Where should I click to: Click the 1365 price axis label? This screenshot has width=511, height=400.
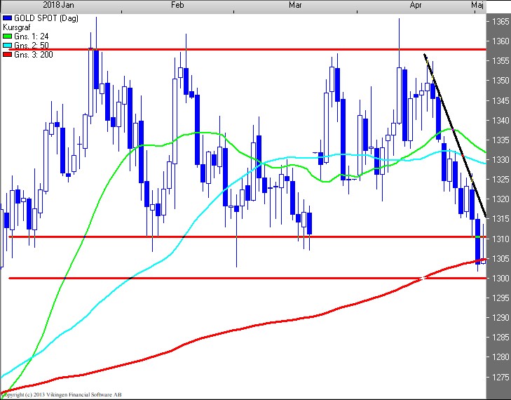499,22
